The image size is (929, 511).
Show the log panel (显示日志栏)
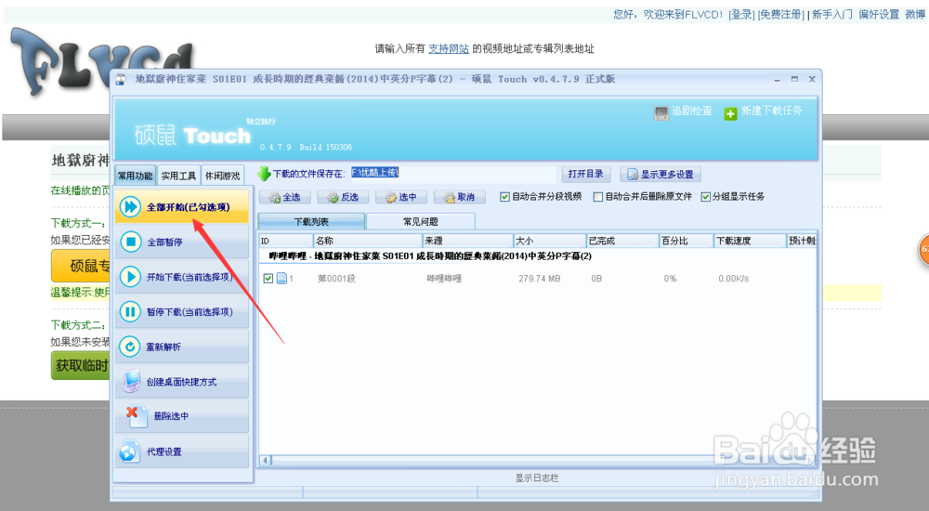pyautogui.click(x=537, y=478)
